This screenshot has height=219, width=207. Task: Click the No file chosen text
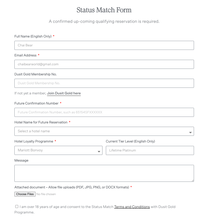tap(46, 194)
